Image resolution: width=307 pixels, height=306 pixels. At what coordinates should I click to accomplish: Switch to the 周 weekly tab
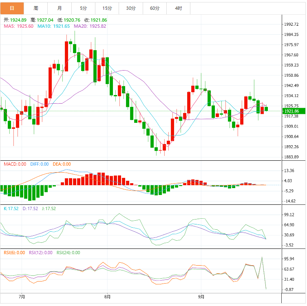pyautogui.click(x=36, y=8)
